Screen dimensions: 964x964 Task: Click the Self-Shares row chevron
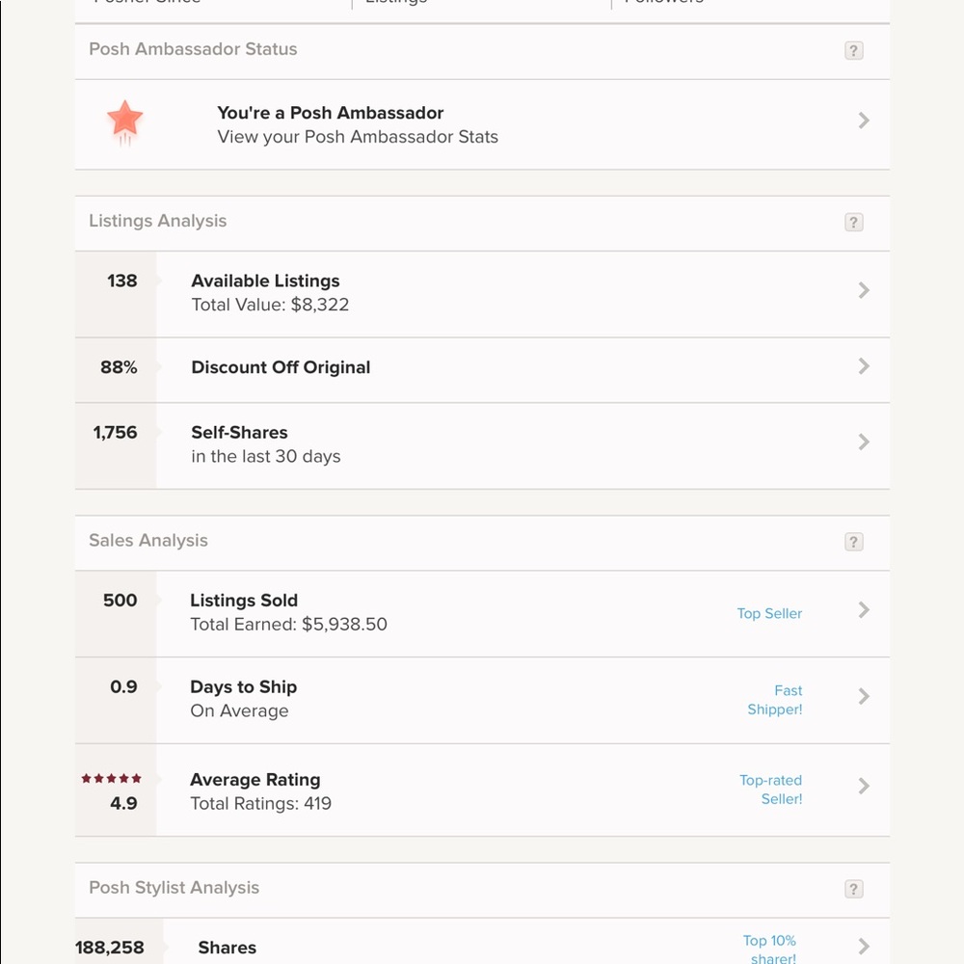[x=864, y=442]
